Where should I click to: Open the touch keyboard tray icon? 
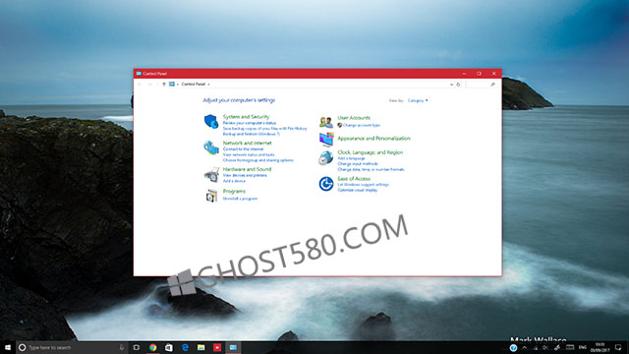tap(570, 347)
